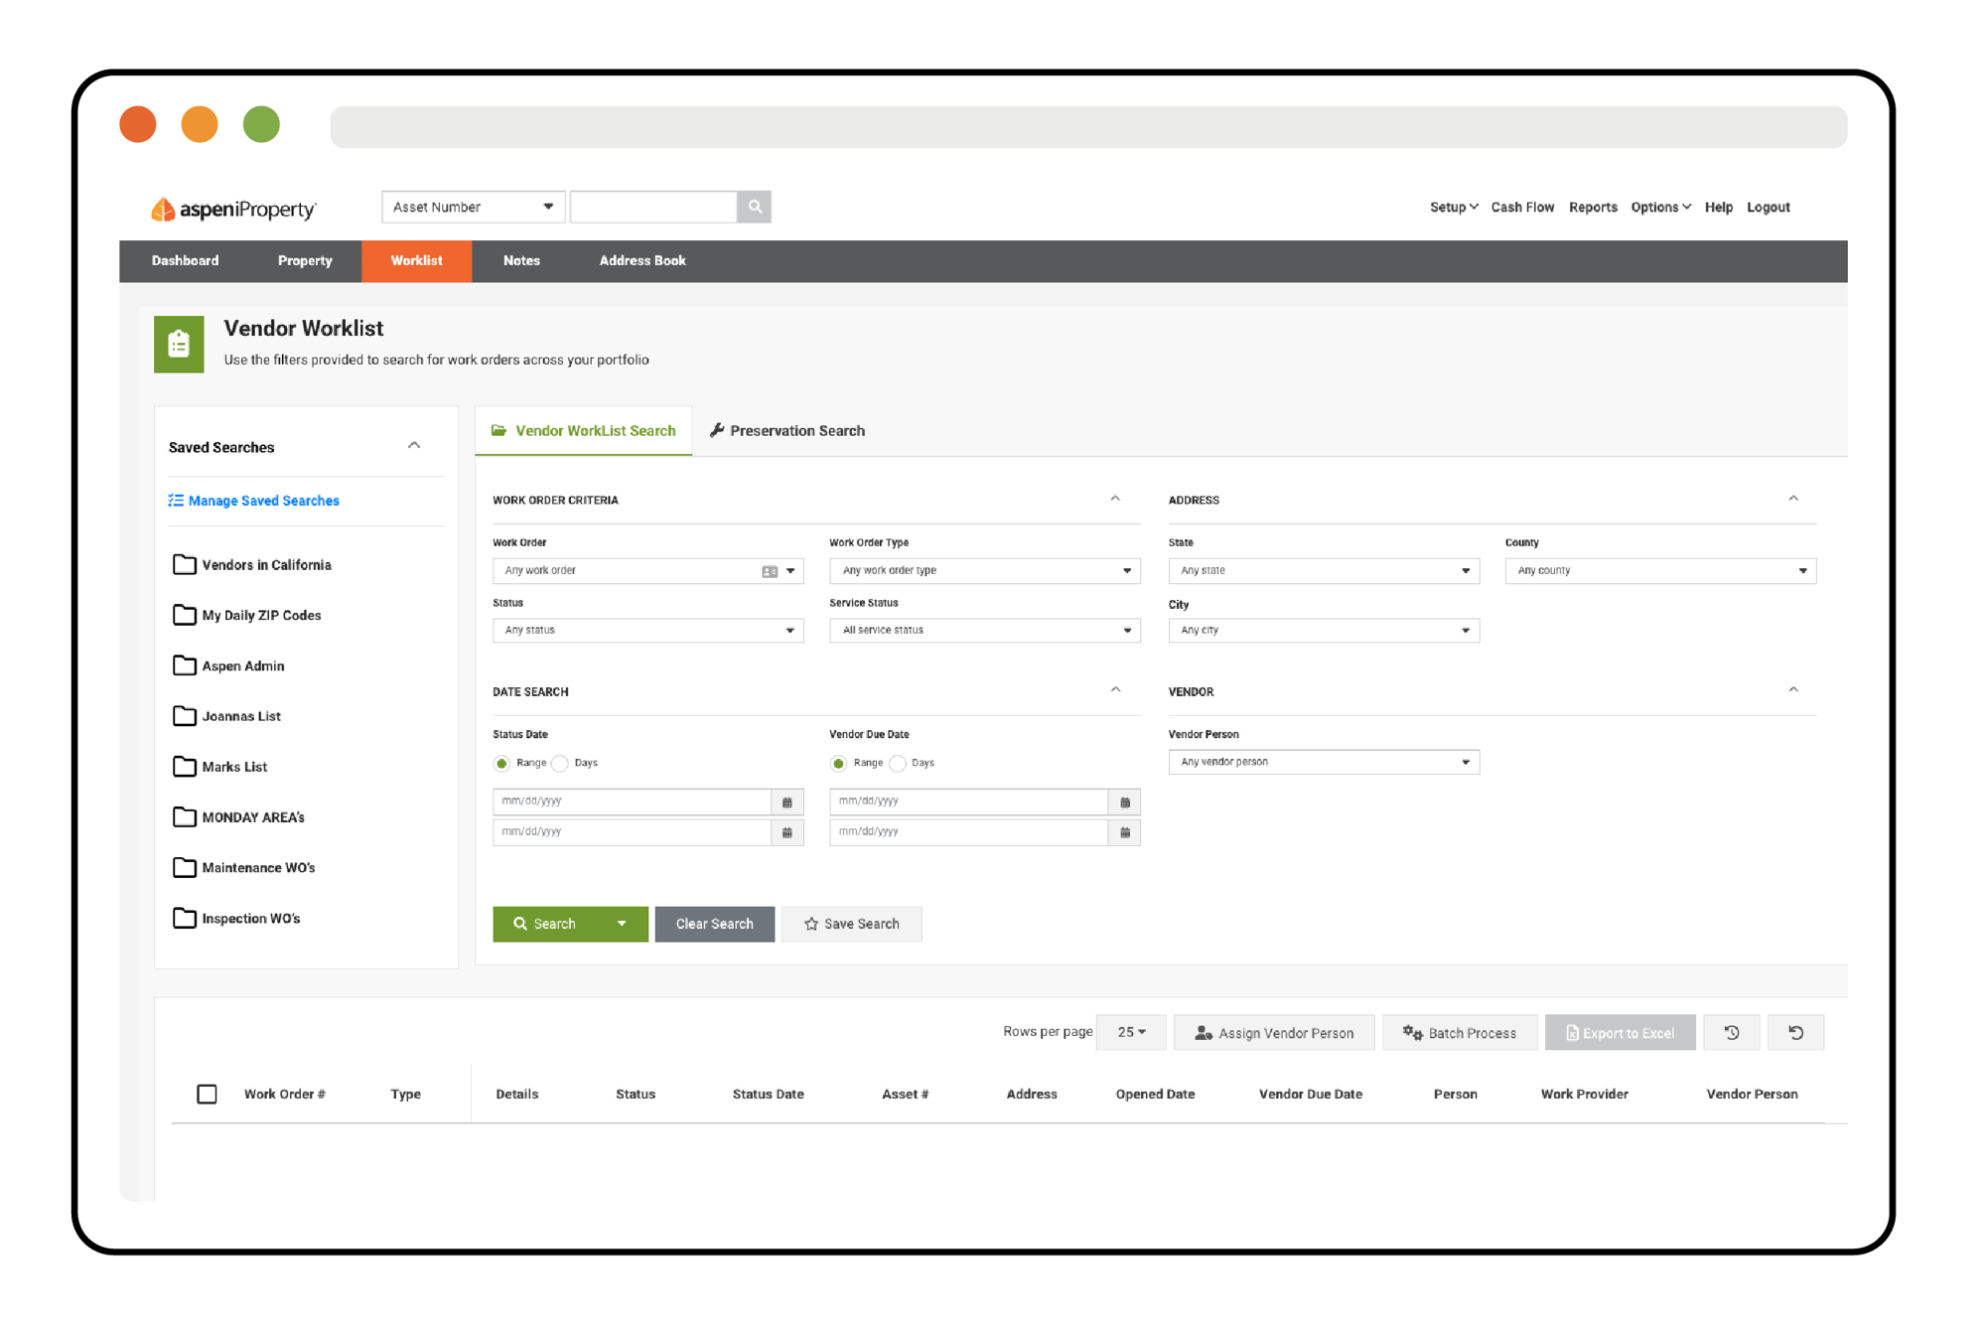This screenshot has height=1324, width=1986.
Task: Open the Worklist navigation tab
Action: [x=416, y=261]
